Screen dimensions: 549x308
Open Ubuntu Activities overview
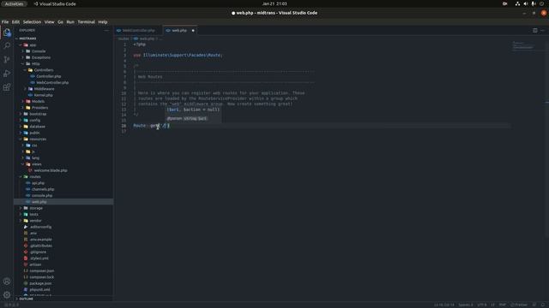(x=14, y=3)
